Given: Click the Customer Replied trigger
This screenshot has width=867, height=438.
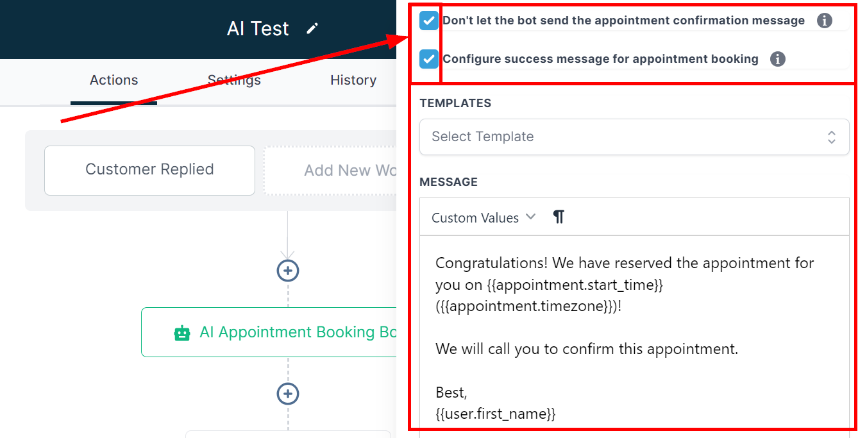Looking at the screenshot, I should (149, 170).
